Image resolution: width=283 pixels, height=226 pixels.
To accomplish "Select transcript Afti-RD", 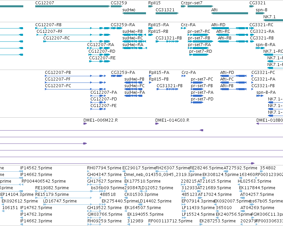I will (x=229, y=28).
